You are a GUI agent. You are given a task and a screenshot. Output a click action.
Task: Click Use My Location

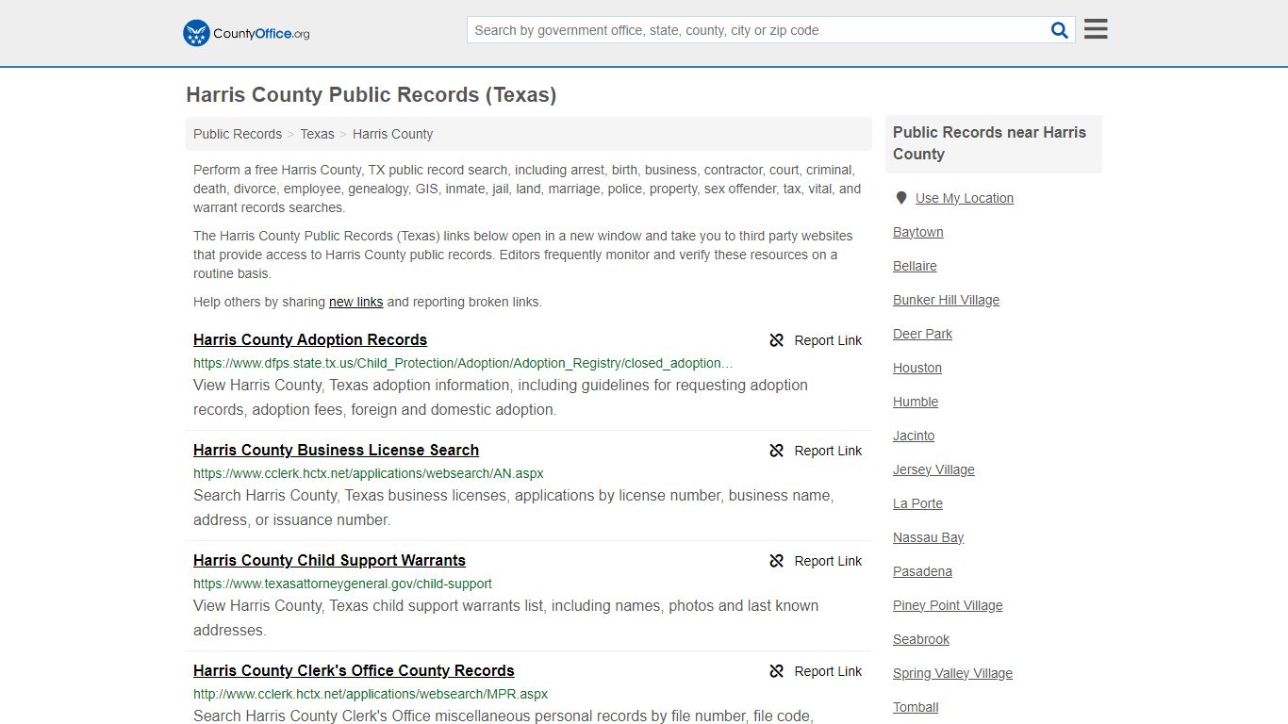pyautogui.click(x=965, y=198)
